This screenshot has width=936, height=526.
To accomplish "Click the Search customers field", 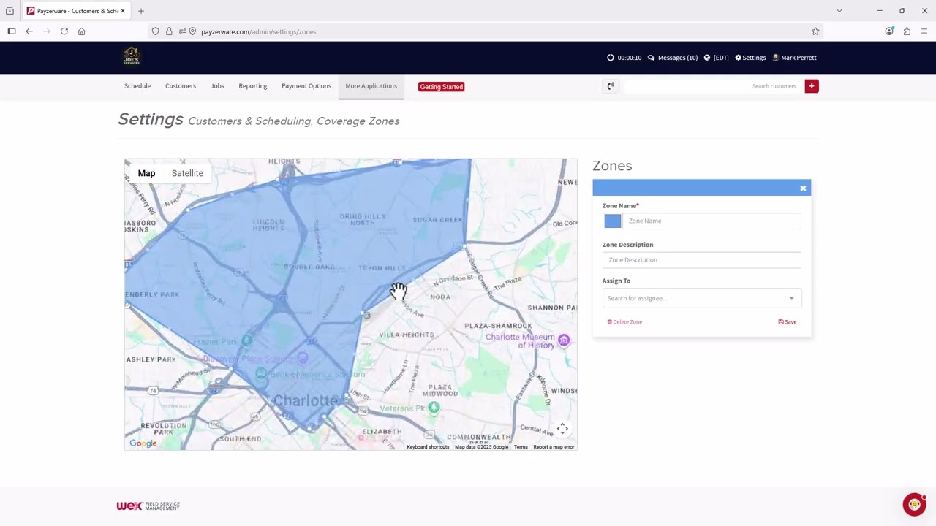I will click(x=713, y=86).
